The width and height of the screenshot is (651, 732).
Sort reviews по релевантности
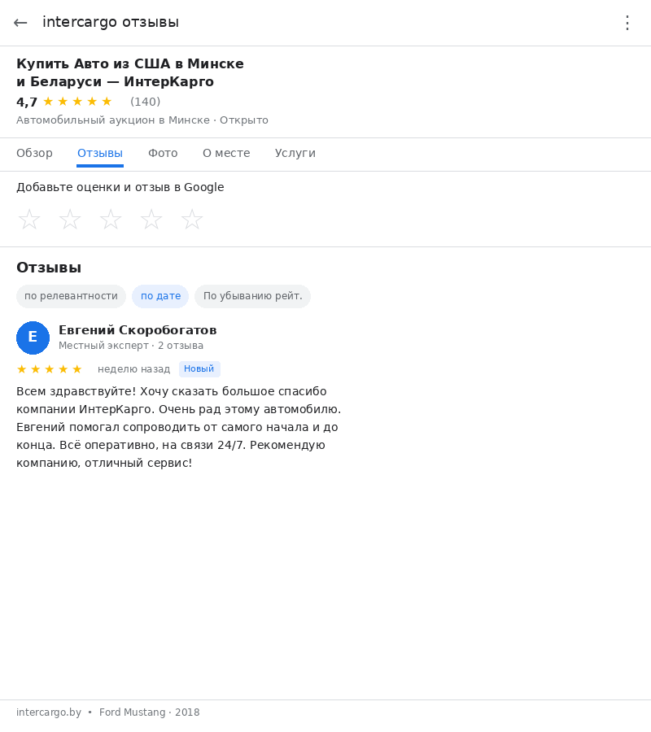click(71, 296)
